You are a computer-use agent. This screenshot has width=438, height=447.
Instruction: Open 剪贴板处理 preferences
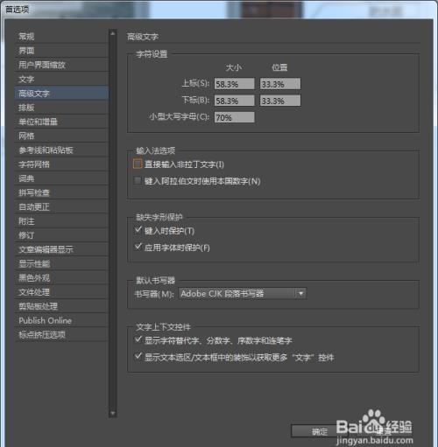[61, 306]
